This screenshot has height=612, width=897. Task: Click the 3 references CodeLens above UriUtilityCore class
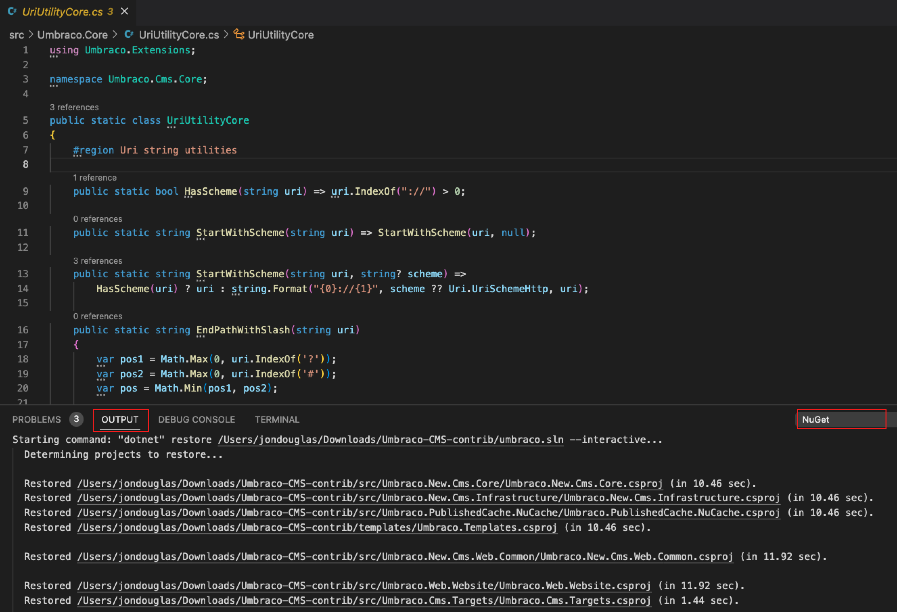74,107
